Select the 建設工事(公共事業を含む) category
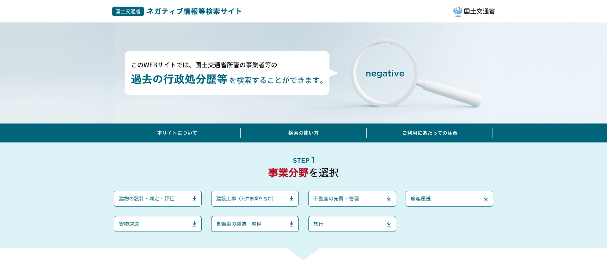Screen dimensions: 607x265 point(245,199)
